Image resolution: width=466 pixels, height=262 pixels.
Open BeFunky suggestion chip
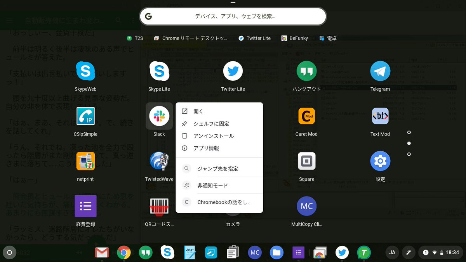pyautogui.click(x=295, y=38)
